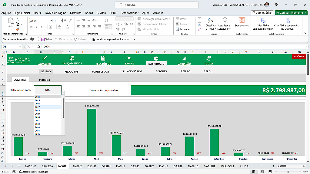Open the year selection dropdown arrow
This screenshot has width=310, height=174.
click(x=63, y=93)
